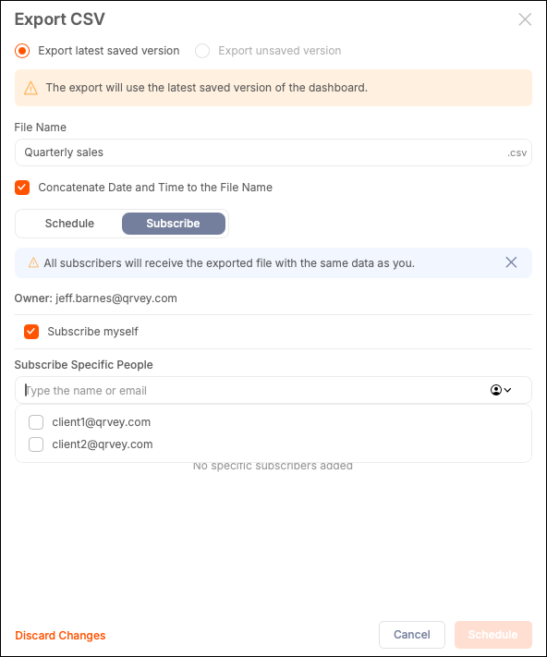Check the client2@qrvey.com checkbox
The height and width of the screenshot is (657, 547).
[x=36, y=444]
